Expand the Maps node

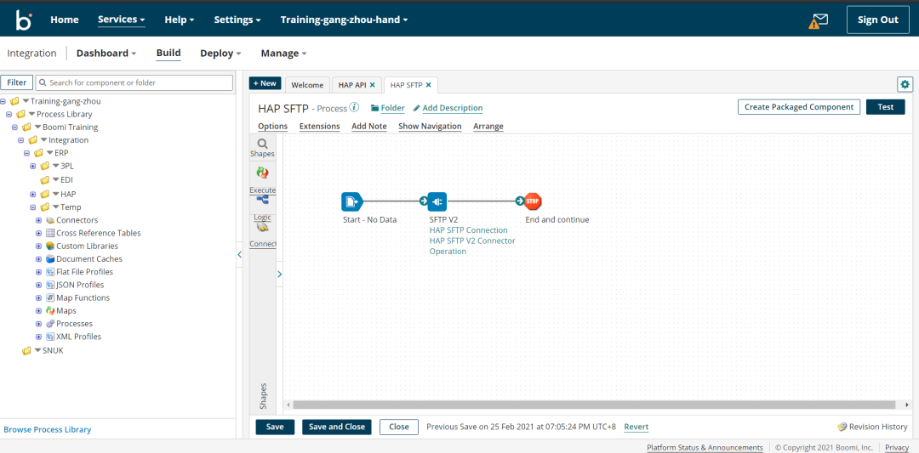coord(38,311)
